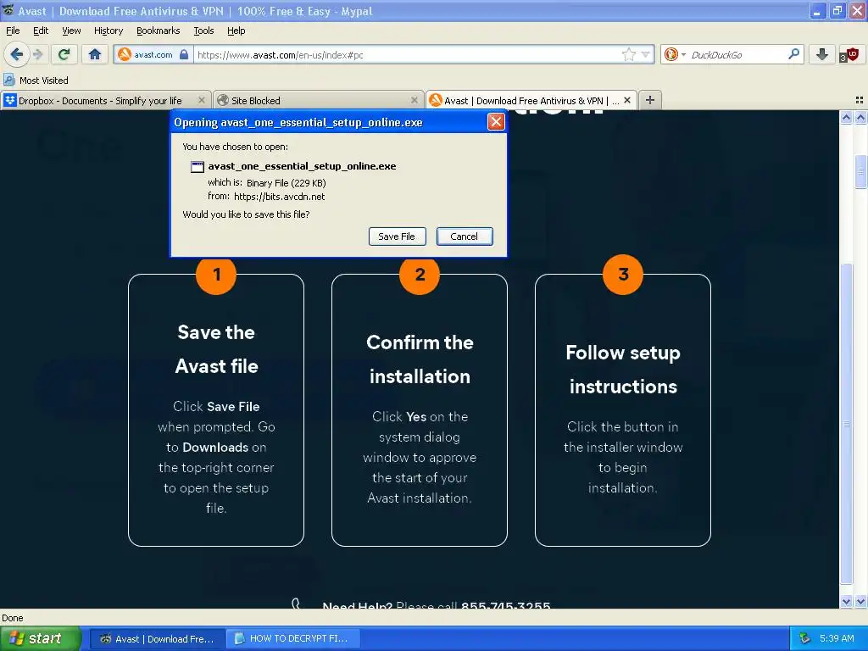The height and width of the screenshot is (651, 868).
Task: Click the padlock security icon
Action: 184,54
